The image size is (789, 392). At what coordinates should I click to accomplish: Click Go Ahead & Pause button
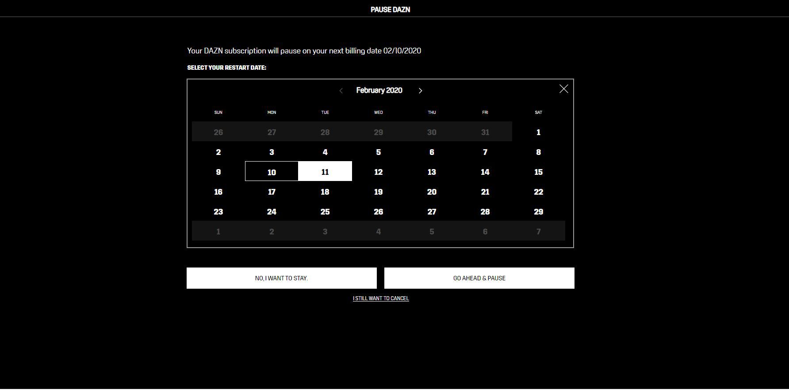[x=479, y=278]
